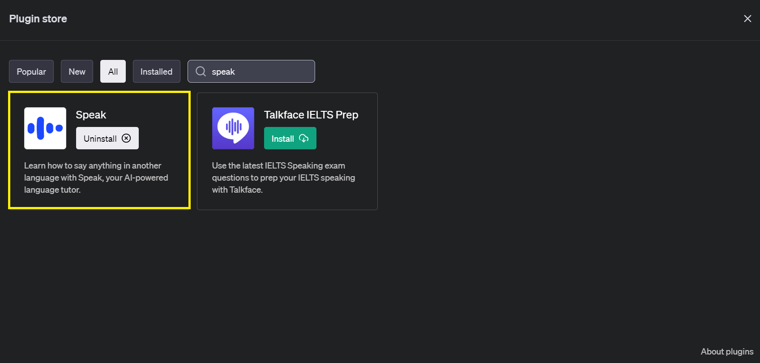Click the search magnifier icon
The height and width of the screenshot is (363, 760).
201,72
